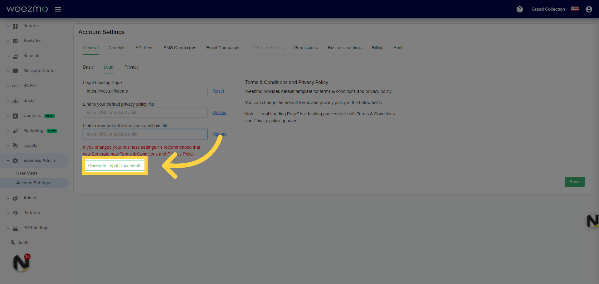
Task: Click the Message Center chat icon
Action: tap(15, 71)
